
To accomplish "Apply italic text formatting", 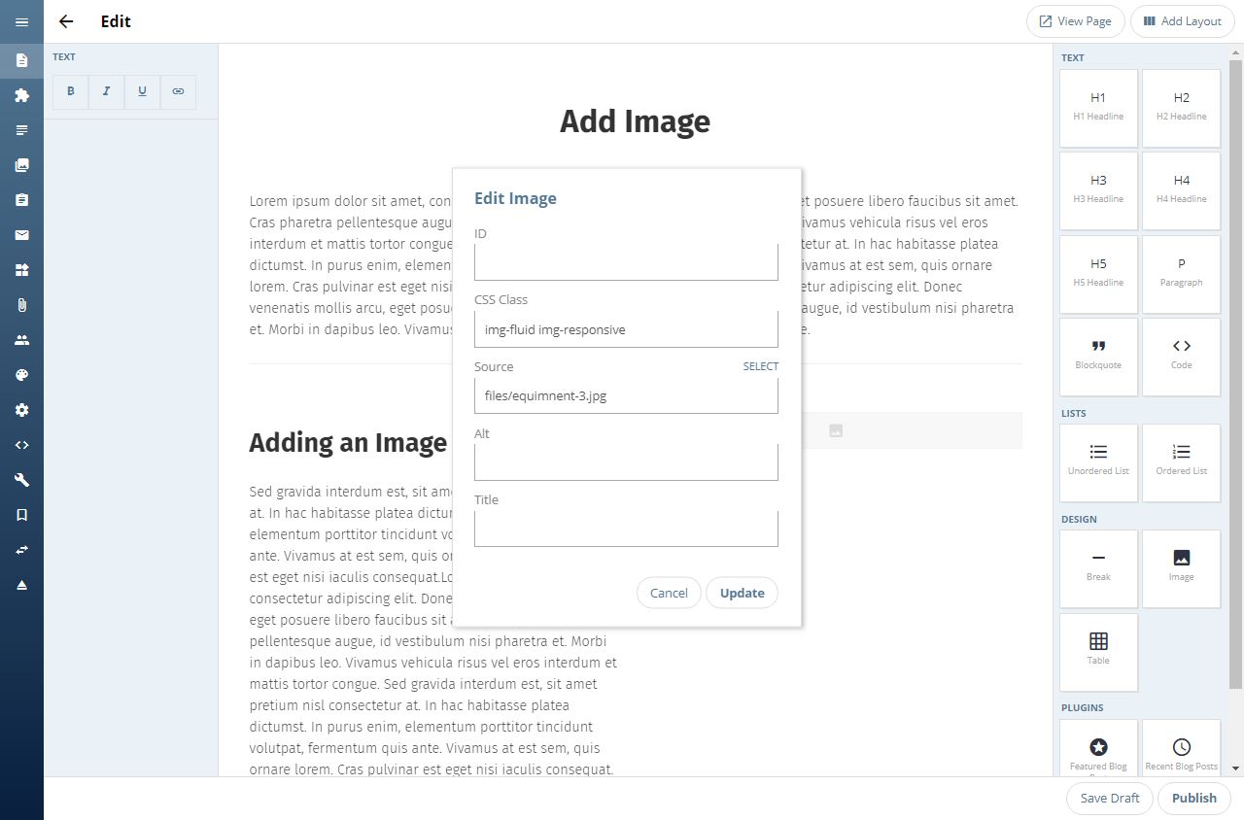I will (x=106, y=91).
